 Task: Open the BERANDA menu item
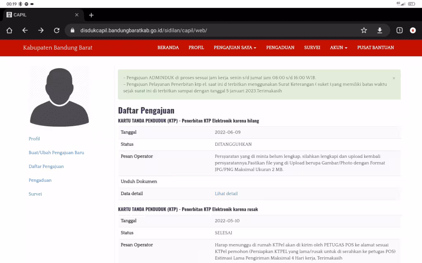pyautogui.click(x=168, y=48)
